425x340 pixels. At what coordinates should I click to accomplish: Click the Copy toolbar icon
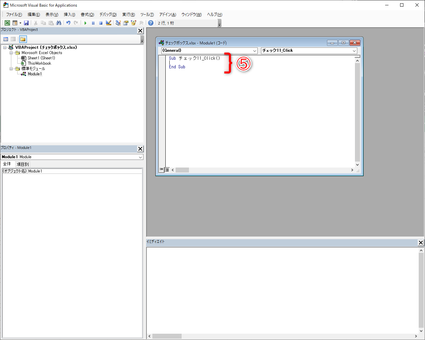(x=43, y=23)
